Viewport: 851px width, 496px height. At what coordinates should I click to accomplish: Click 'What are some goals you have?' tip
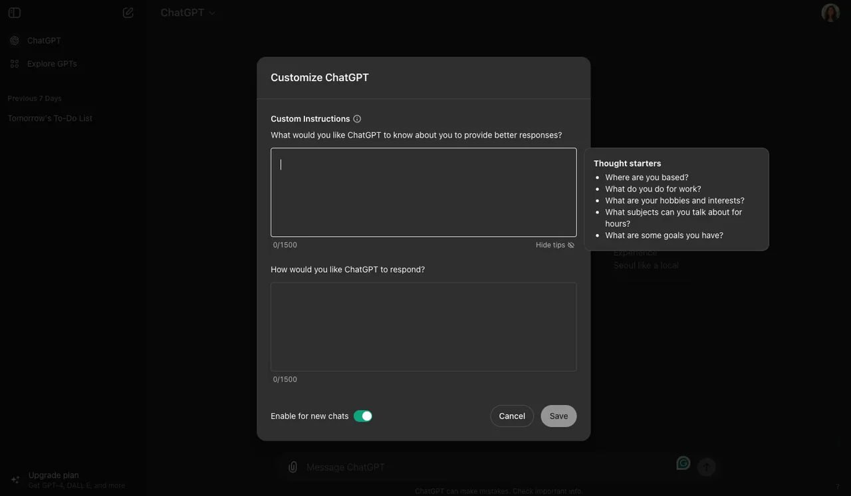coord(664,235)
